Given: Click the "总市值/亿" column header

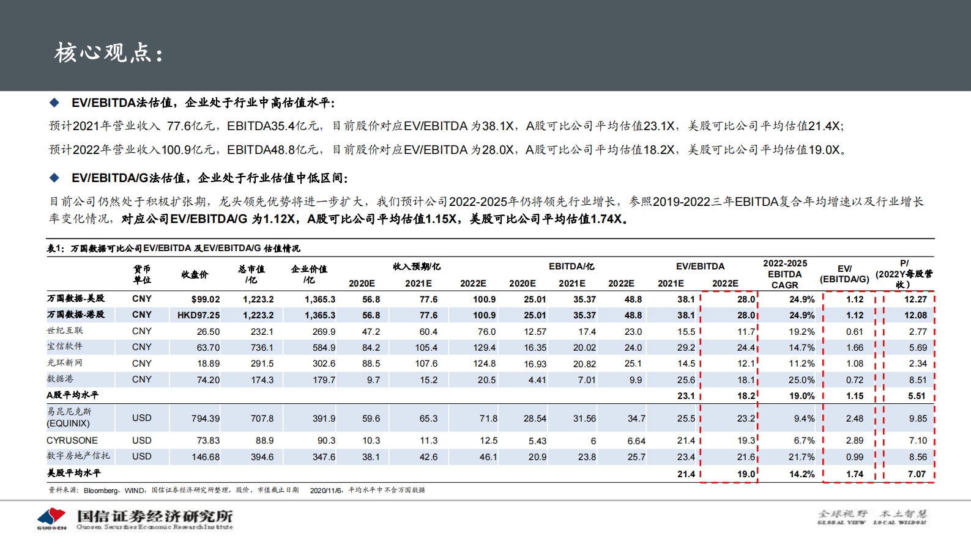Looking at the screenshot, I should 251,274.
